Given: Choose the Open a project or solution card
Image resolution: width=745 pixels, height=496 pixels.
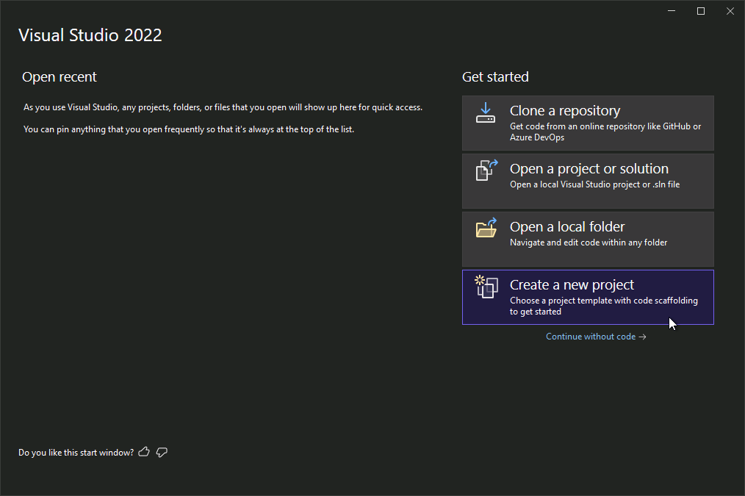Looking at the screenshot, I should (x=588, y=181).
